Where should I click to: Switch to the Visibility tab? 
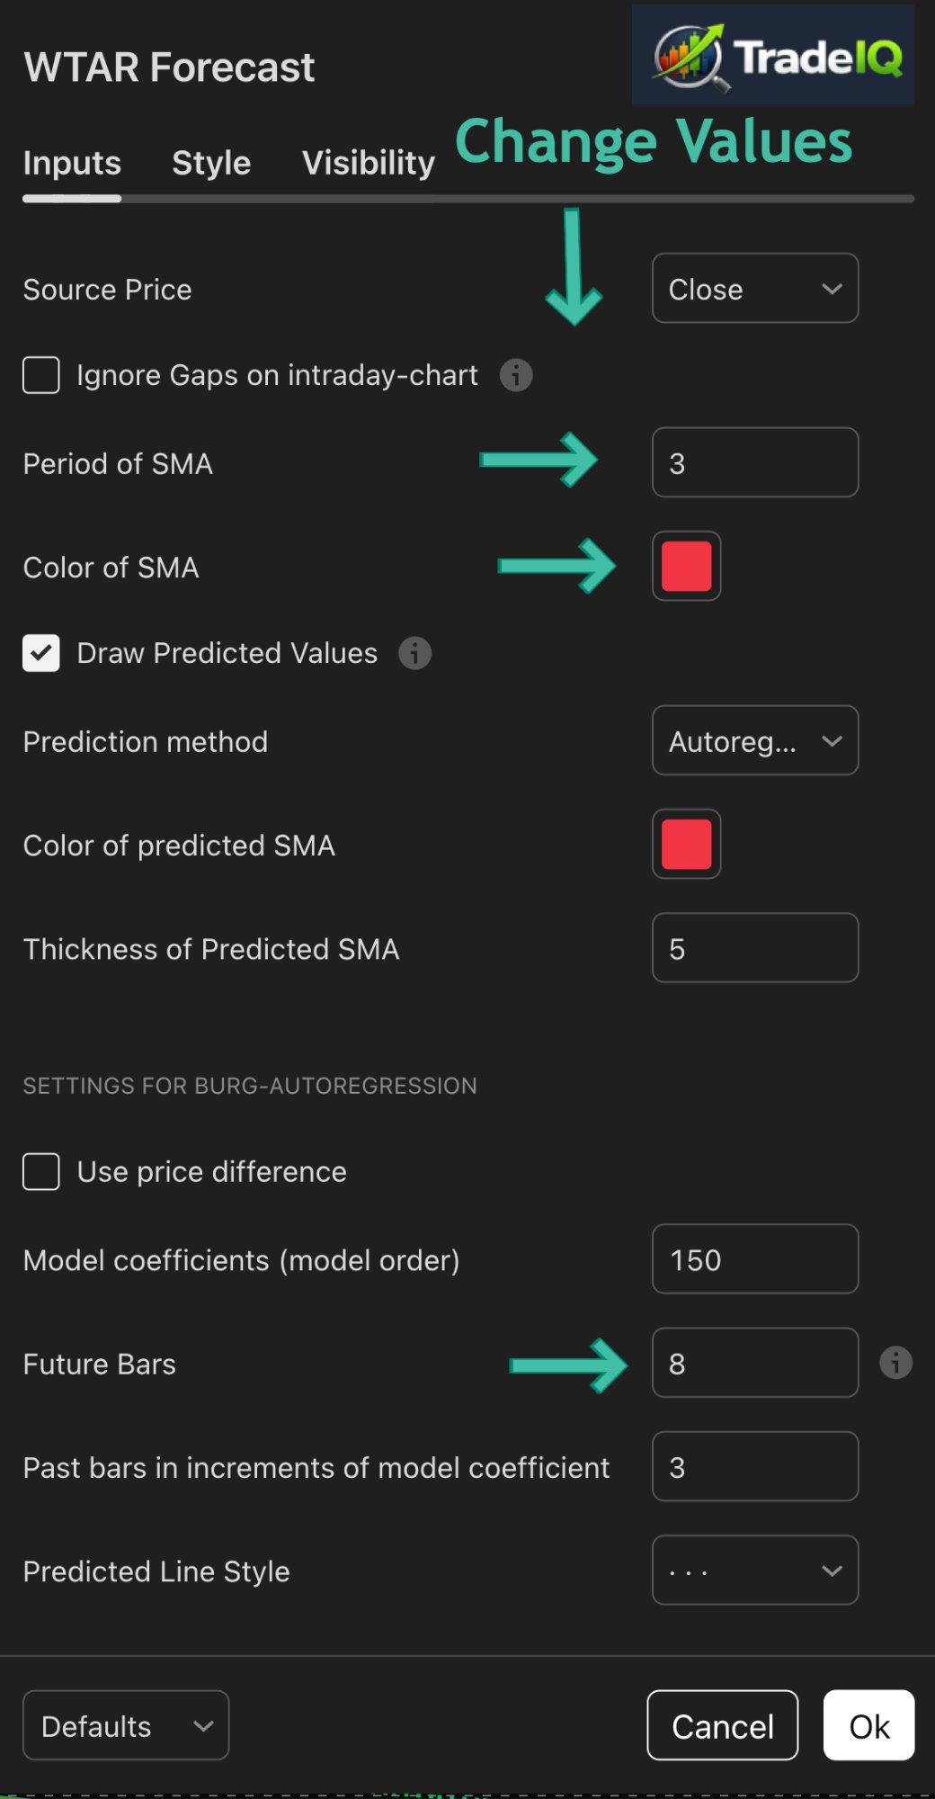(368, 163)
